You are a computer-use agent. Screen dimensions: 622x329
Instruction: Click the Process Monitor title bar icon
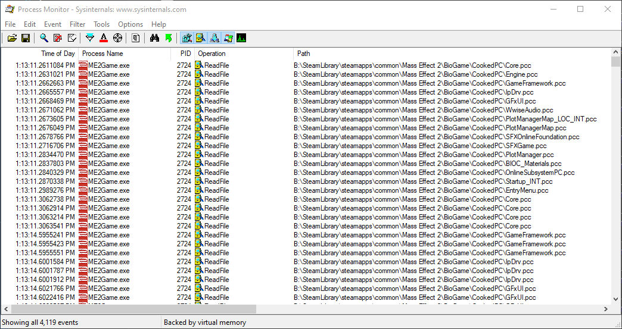pyautogui.click(x=10, y=9)
